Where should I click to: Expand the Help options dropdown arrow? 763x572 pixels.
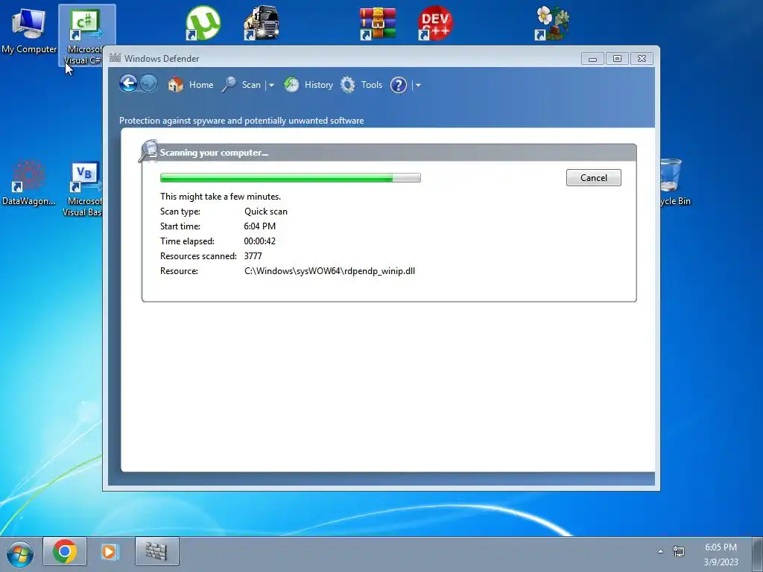(x=418, y=85)
